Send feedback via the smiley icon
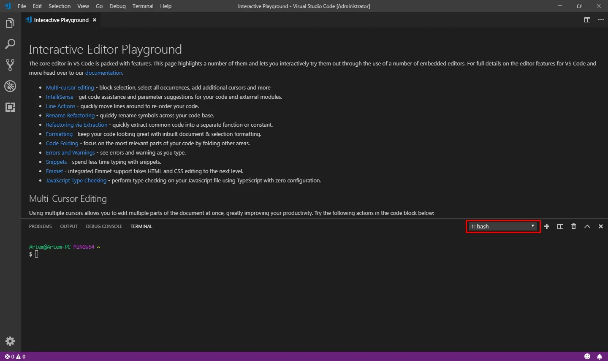Image resolution: width=608 pixels, height=361 pixels. click(x=587, y=357)
